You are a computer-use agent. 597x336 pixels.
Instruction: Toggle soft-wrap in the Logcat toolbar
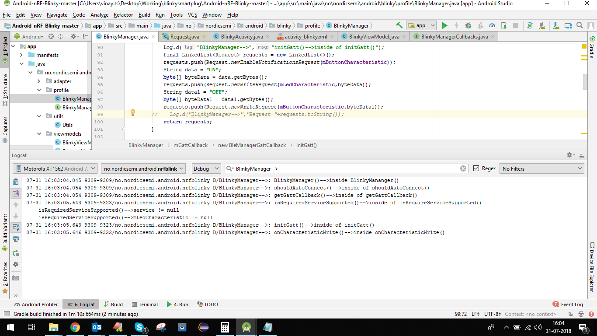point(16,227)
